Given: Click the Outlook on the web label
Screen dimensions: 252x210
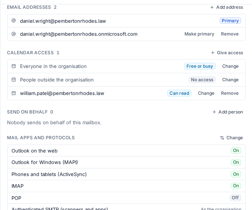Looking at the screenshot, I should (34, 151).
